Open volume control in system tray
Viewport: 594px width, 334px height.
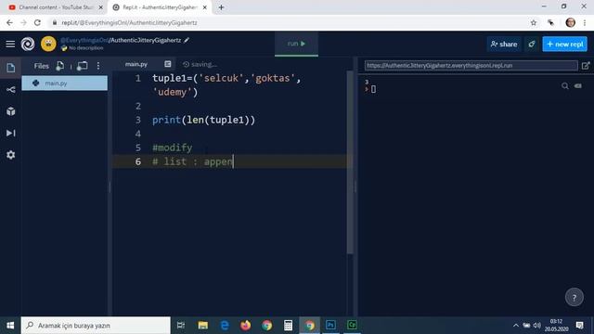pos(537,326)
